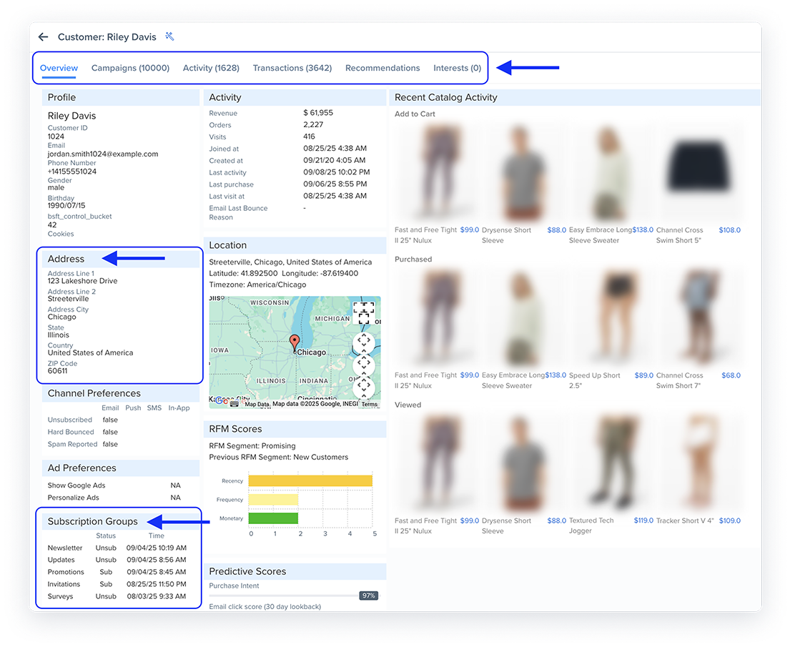The image size is (790, 647).
Task: Go to the Transactions (3642) tab
Action: [x=292, y=69]
